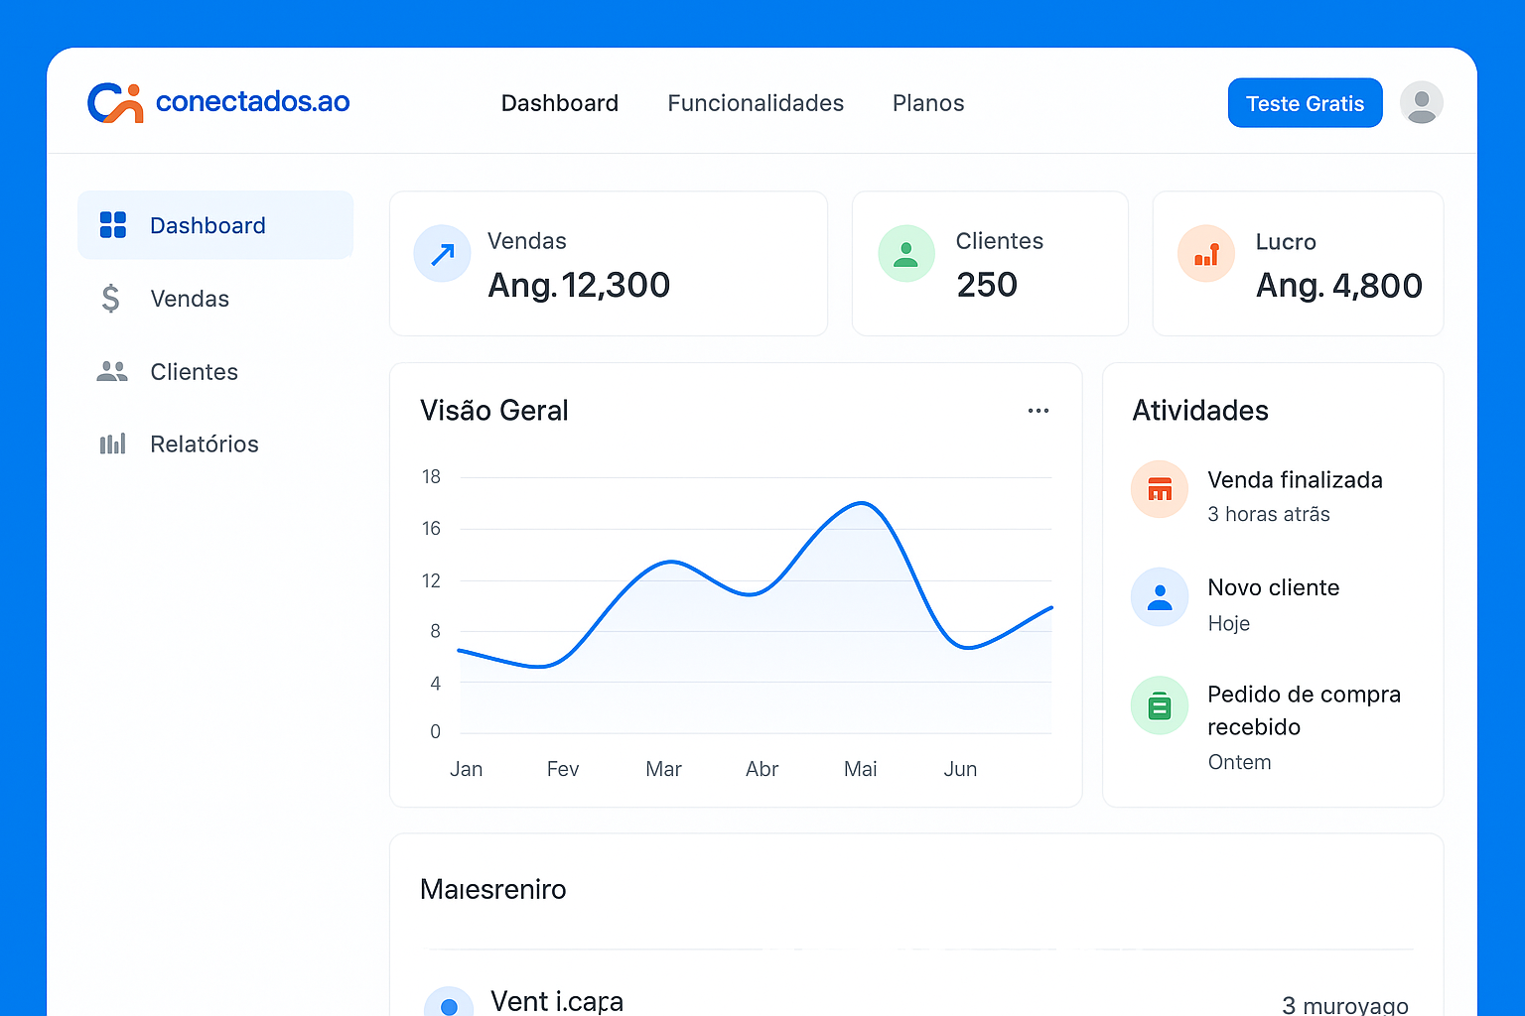Click the Fev label on chart axis
Viewport: 1525px width, 1016px height.
coord(563,769)
